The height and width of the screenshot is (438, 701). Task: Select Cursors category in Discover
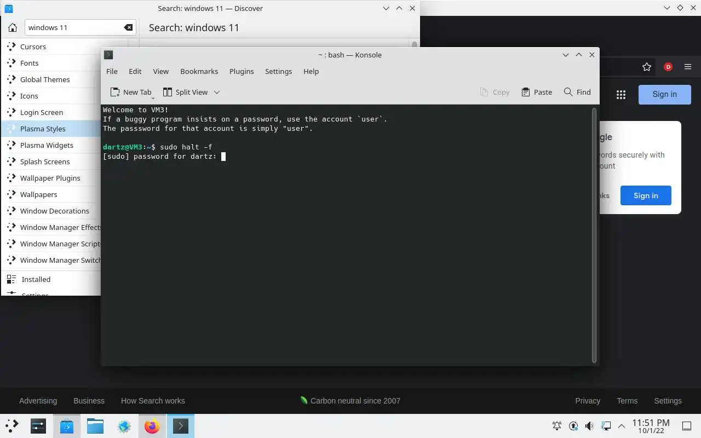tap(51, 47)
